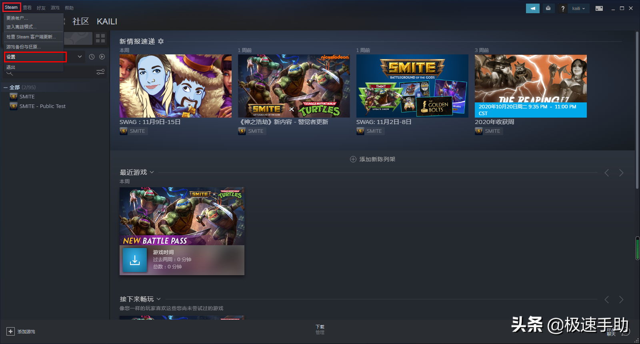This screenshot has width=640, height=344.
Task: Click the announcements megaphone icon
Action: click(x=533, y=8)
